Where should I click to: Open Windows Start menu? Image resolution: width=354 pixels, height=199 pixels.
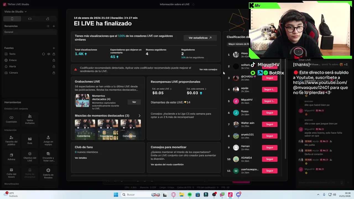pyautogui.click(x=116, y=195)
